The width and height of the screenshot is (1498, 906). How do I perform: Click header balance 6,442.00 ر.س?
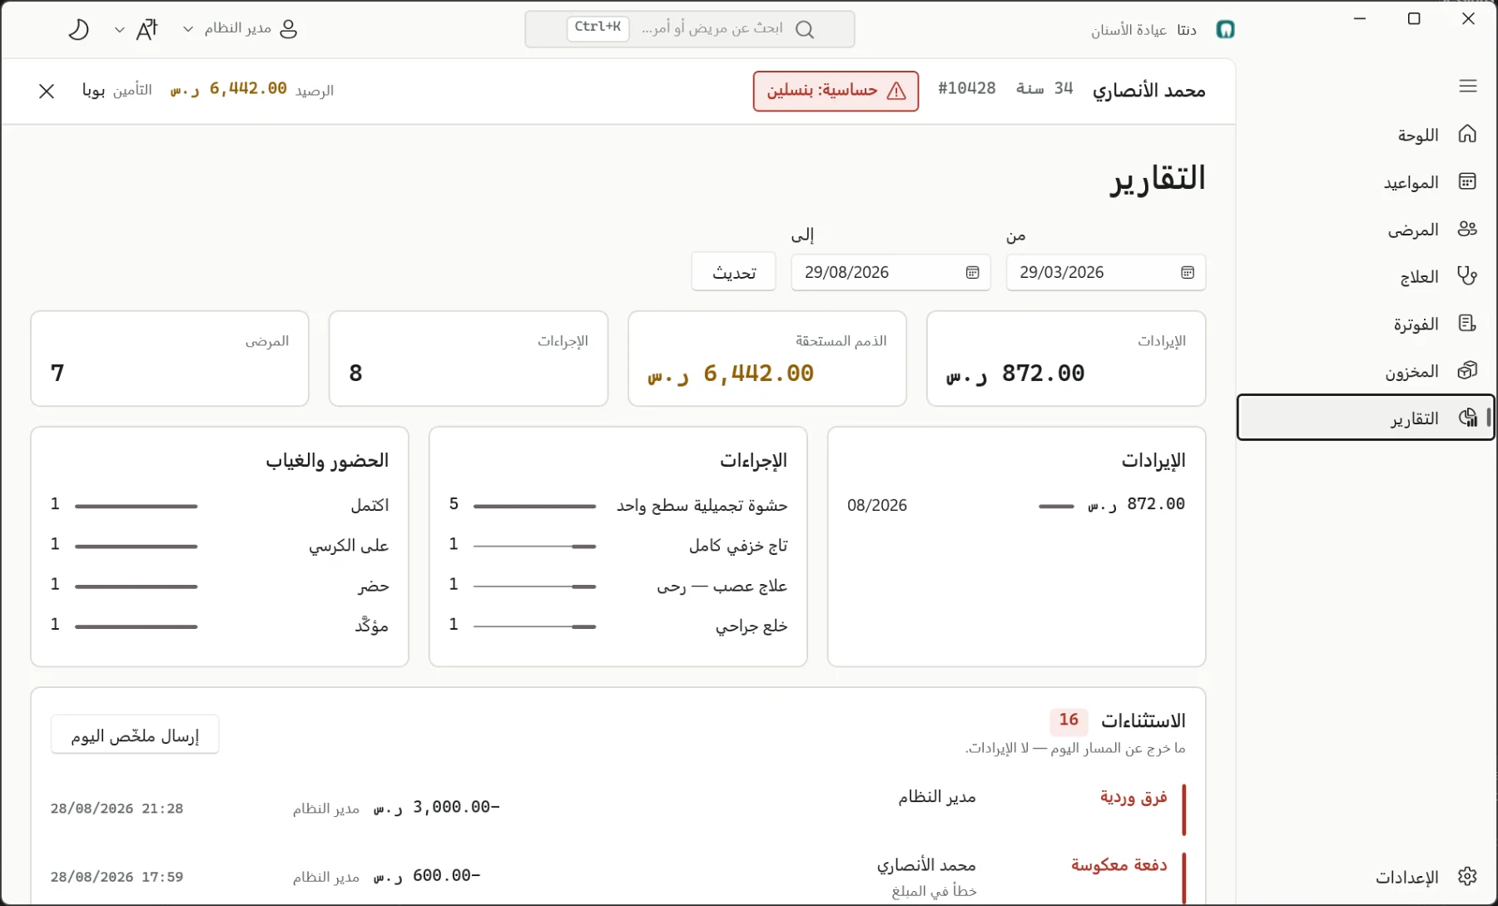(228, 89)
